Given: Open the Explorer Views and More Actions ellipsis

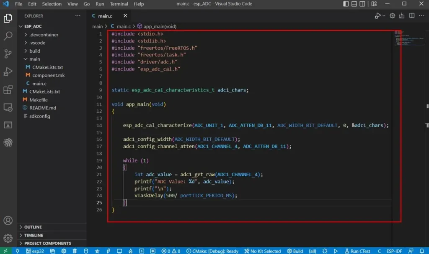Looking at the screenshot, I should [78, 16].
